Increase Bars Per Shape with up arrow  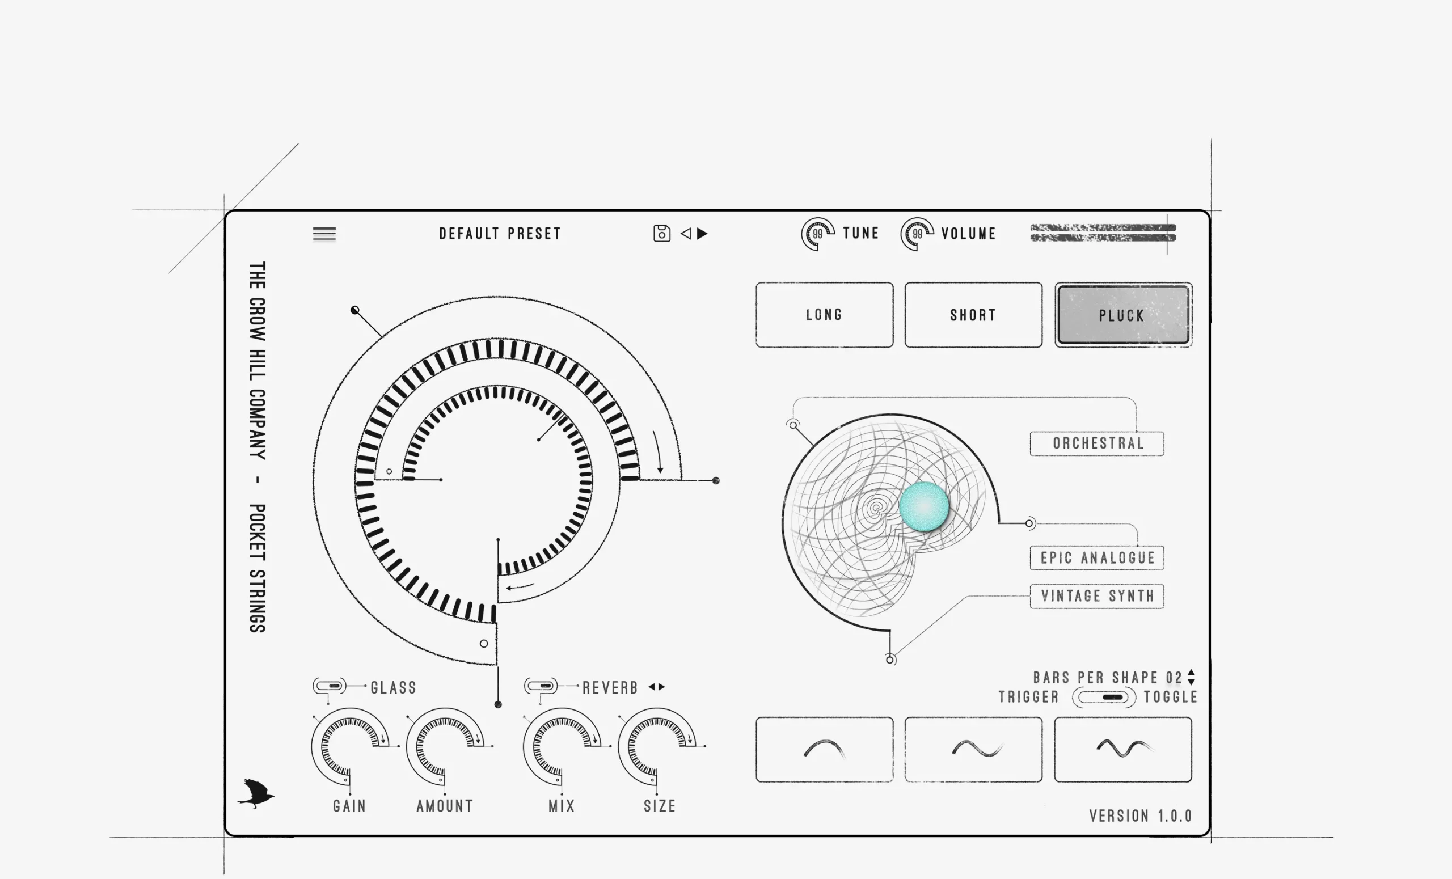tap(1192, 672)
